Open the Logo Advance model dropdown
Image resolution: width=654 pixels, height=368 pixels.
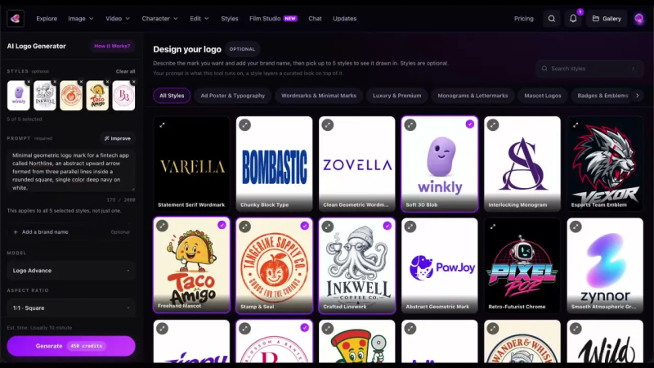[71, 271]
